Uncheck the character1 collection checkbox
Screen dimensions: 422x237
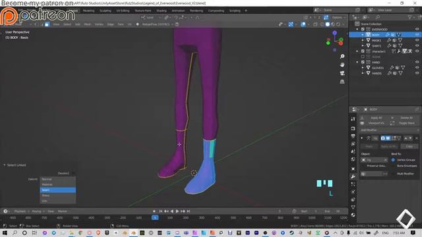pos(363,51)
